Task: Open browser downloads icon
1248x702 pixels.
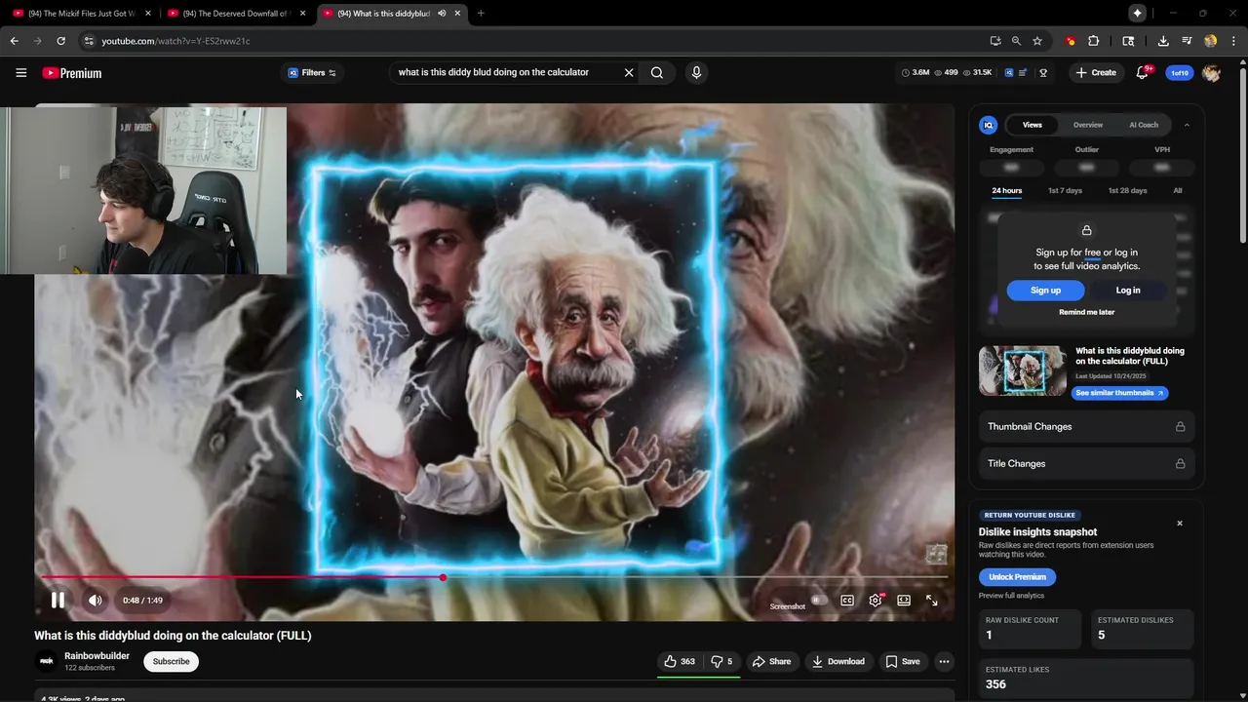Action: 1163,41
